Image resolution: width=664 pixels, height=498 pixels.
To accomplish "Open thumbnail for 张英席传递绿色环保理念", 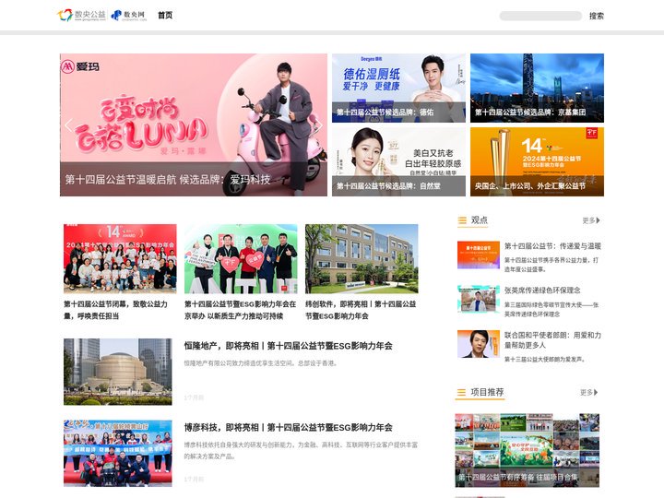I will pyautogui.click(x=479, y=299).
